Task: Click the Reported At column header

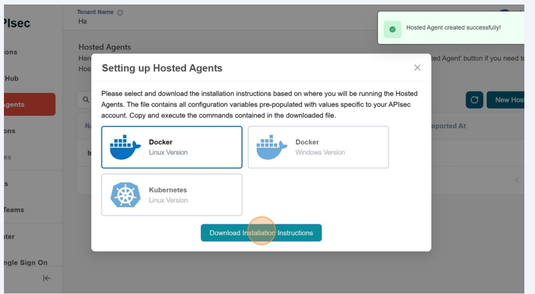Action: click(448, 126)
